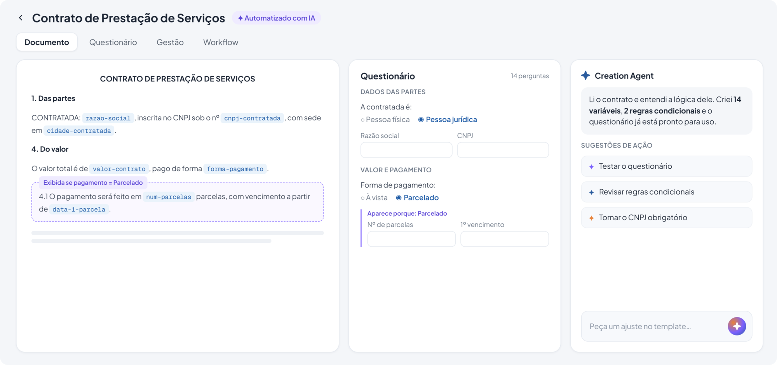Select the data-1-parcela variable tag
Image resolution: width=777 pixels, height=365 pixels.
coord(79,209)
